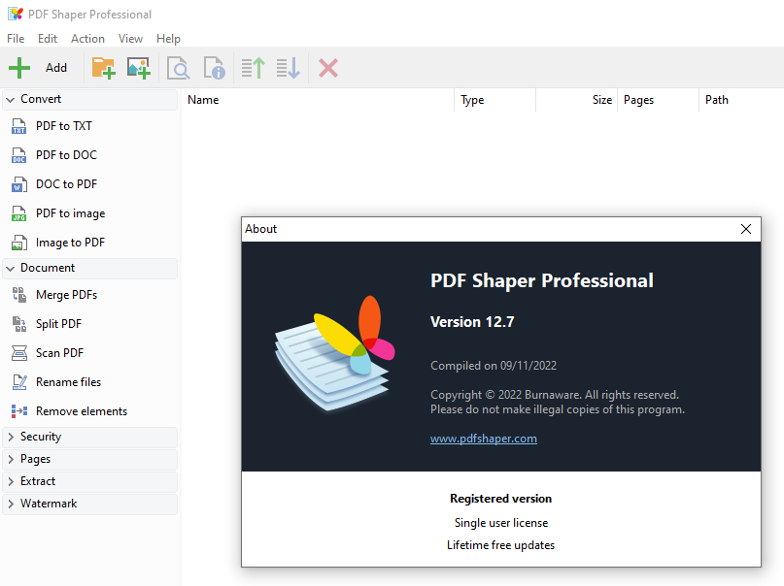The height and width of the screenshot is (586, 784).
Task: Click the Add image toolbar icon
Action: [x=139, y=68]
